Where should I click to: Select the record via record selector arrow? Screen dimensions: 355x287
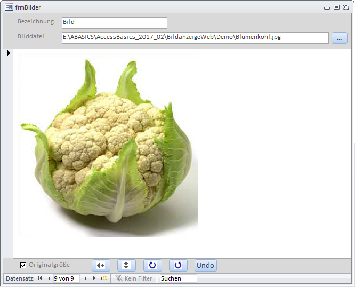coord(9,53)
